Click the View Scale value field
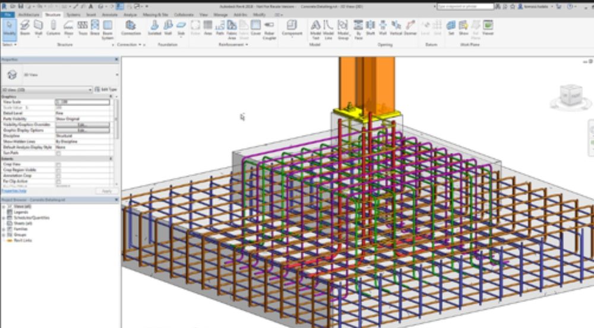Image resolution: width=594 pixels, height=328 pixels. click(83, 102)
